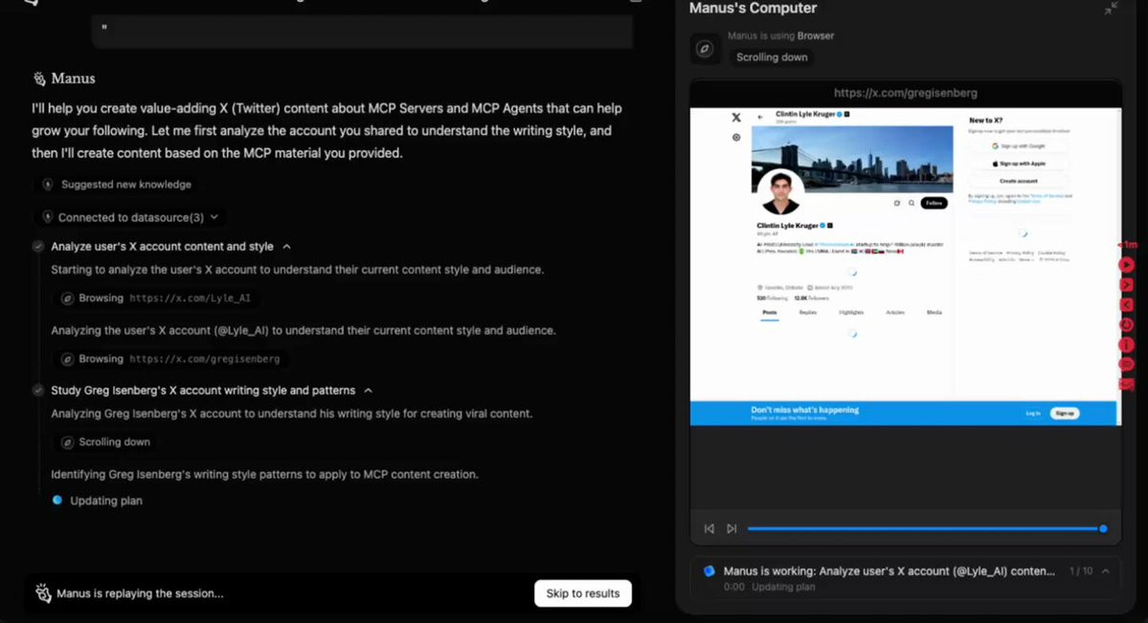Click Sign up with Apple
Viewport: 1148px width, 623px height.
(1019, 164)
